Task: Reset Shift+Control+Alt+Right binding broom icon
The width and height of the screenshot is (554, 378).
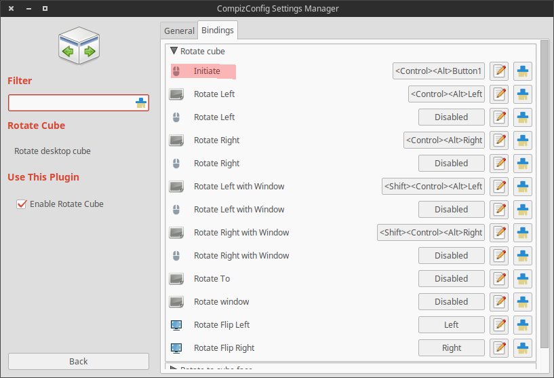Action: [523, 233]
